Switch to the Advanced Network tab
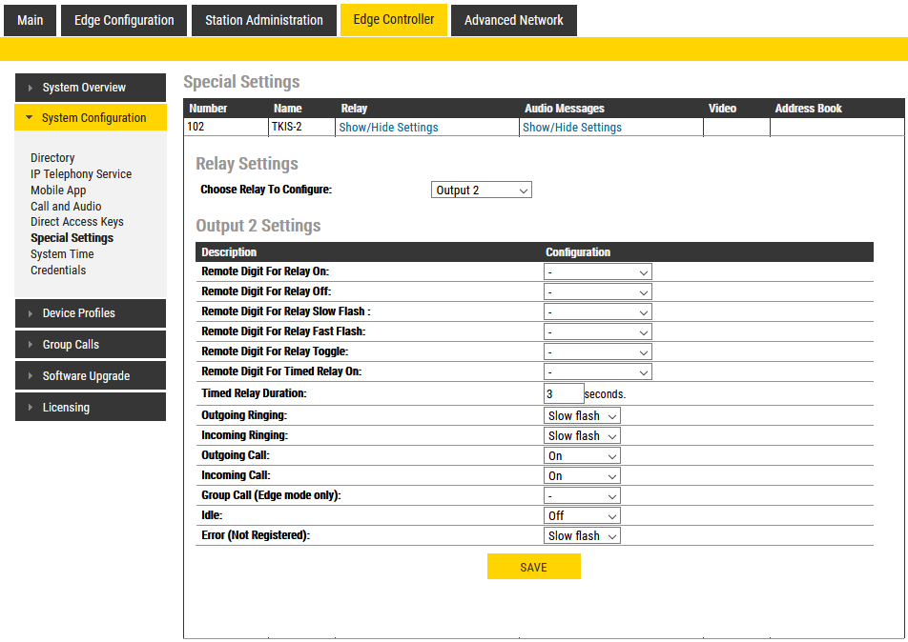Viewport: 908px width, 642px height. [513, 20]
